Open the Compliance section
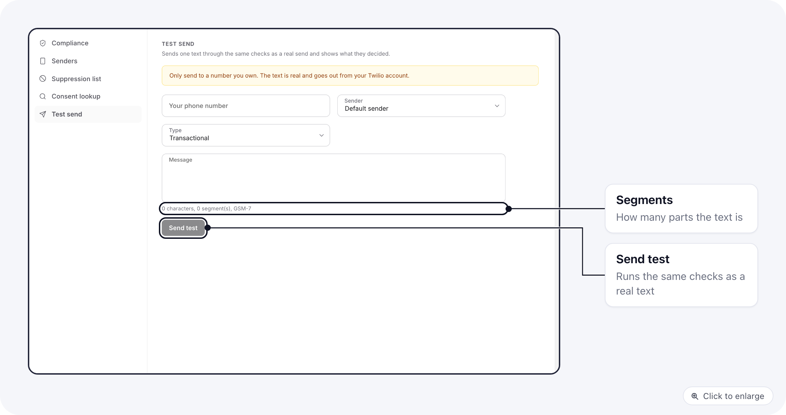The width and height of the screenshot is (786, 415). click(88, 43)
